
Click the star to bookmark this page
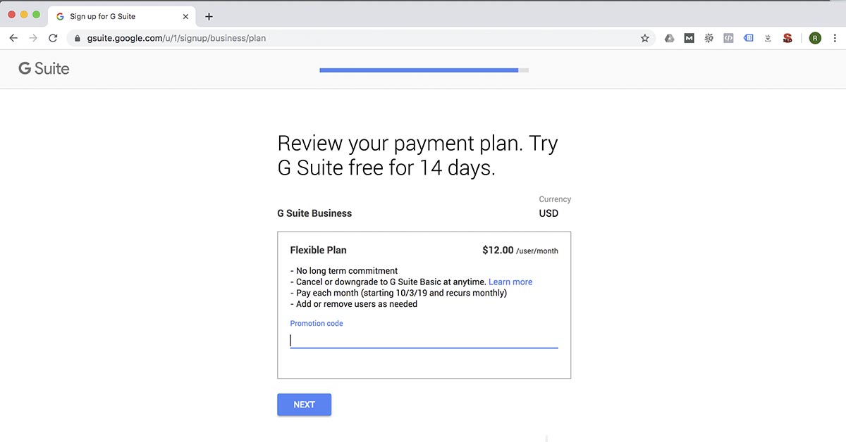pyautogui.click(x=644, y=38)
